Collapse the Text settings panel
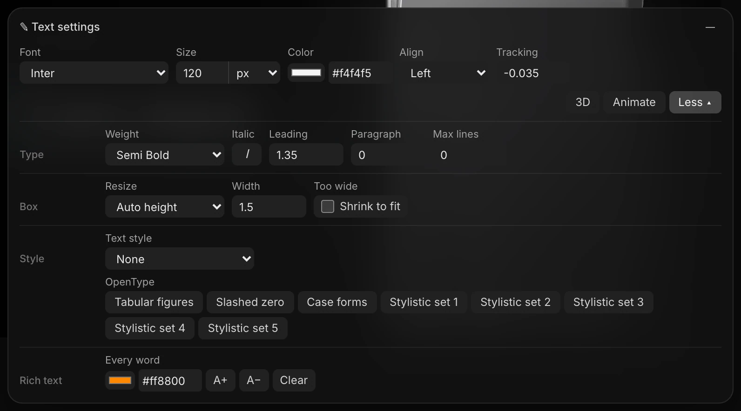The image size is (741, 411). [x=710, y=27]
